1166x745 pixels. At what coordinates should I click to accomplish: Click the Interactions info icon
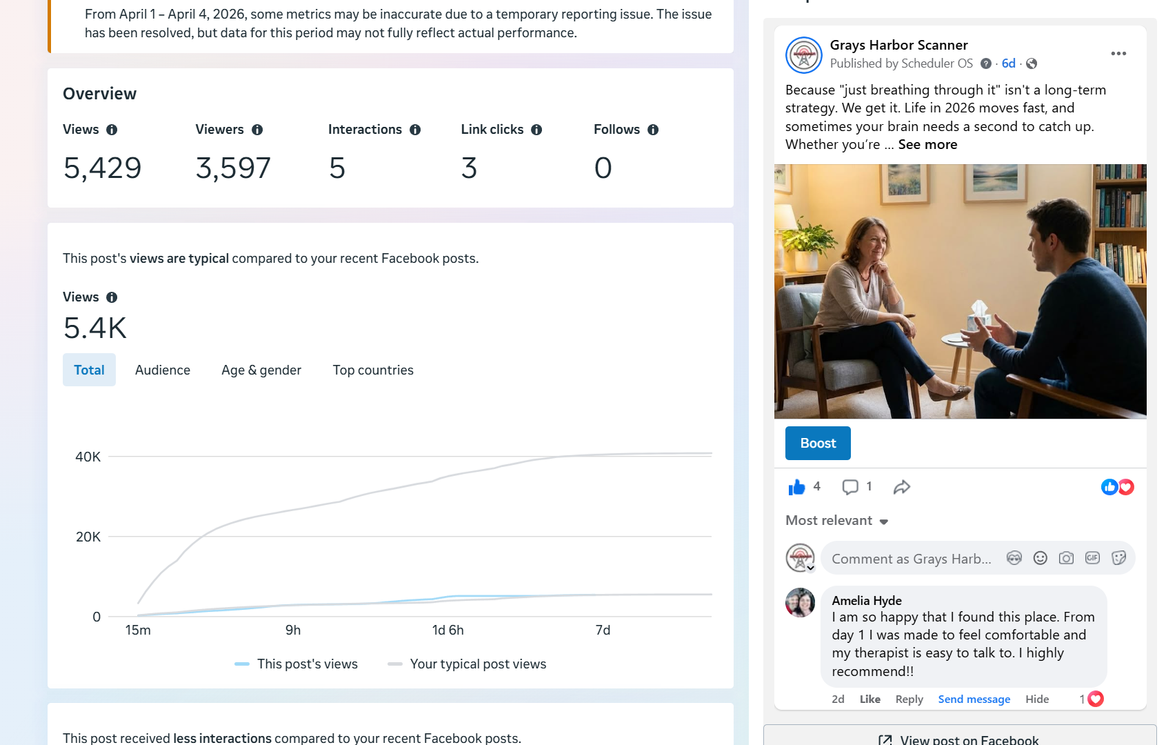[x=415, y=130]
